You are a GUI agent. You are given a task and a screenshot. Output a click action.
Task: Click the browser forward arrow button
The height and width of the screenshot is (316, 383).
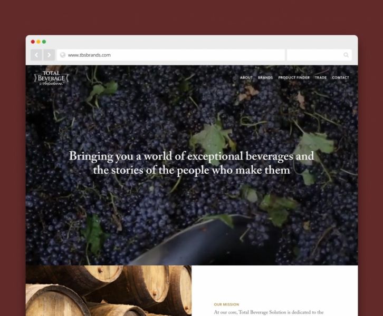click(x=49, y=55)
